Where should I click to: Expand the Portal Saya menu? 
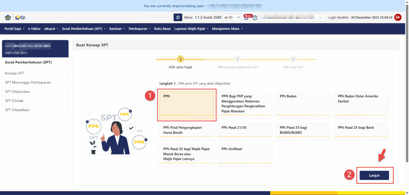[x=14, y=29]
